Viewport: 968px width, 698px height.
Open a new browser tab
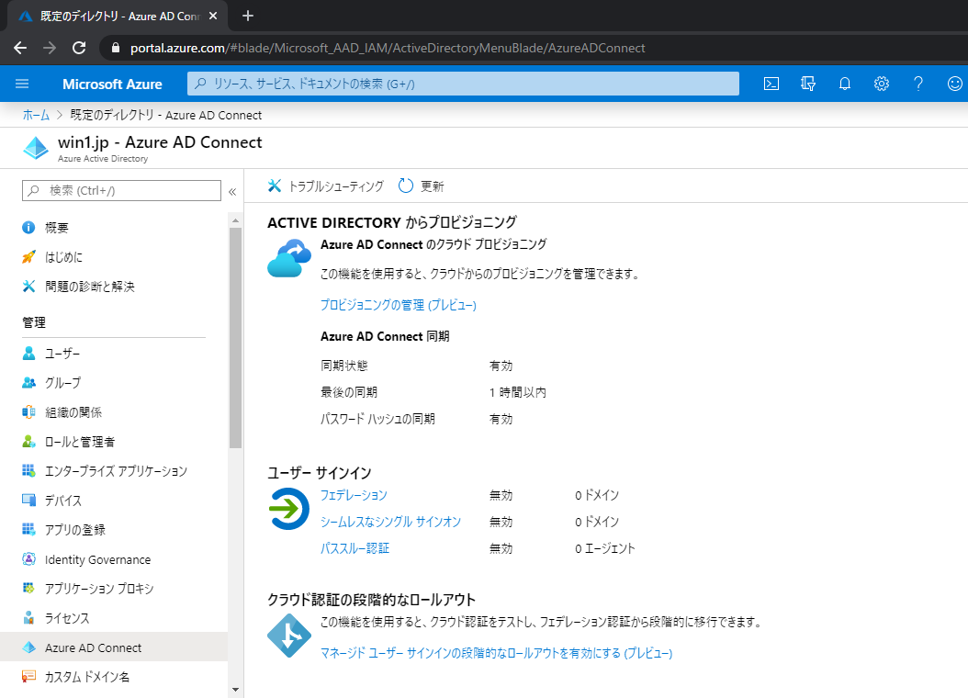click(248, 16)
